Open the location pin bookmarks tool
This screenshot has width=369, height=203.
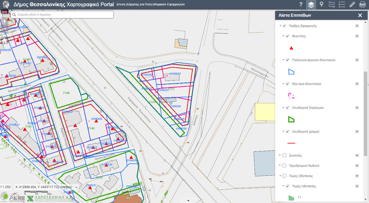[x=321, y=4]
